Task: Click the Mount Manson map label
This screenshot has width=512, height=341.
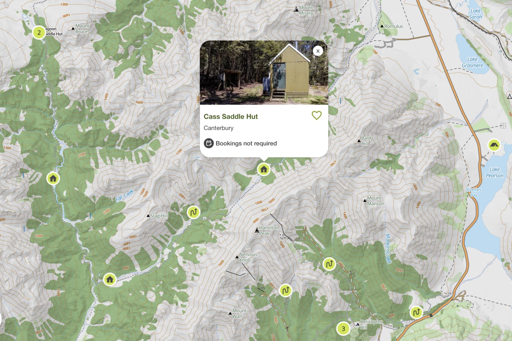Action: [x=375, y=201]
